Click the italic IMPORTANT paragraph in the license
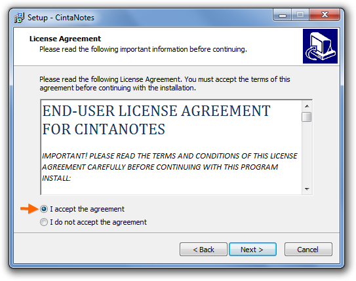Viewport: 356px width, 281px height. (170, 167)
